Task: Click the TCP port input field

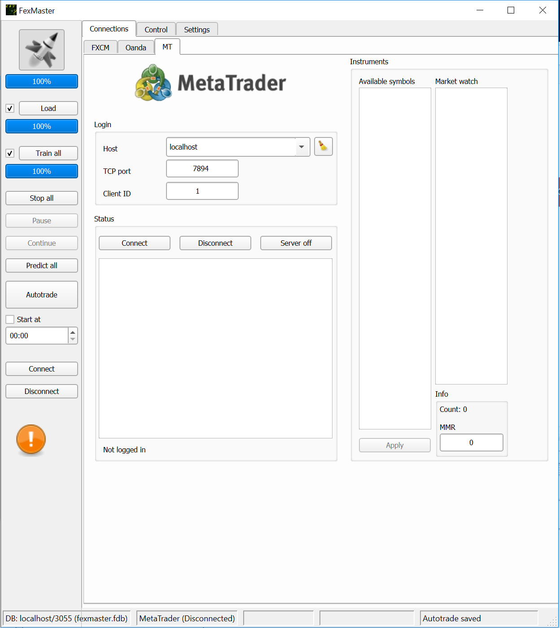Action: click(x=202, y=169)
